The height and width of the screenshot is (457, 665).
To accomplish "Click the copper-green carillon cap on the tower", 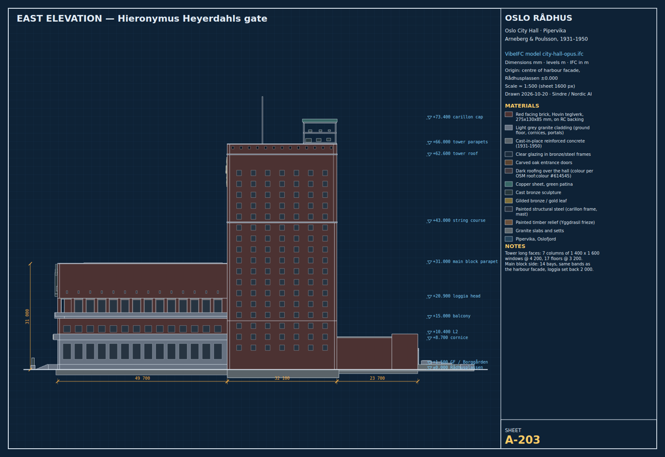I will (x=320, y=121).
